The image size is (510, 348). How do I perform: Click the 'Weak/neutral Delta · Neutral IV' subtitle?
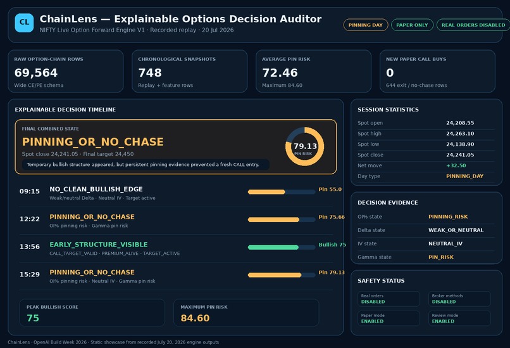pyautogui.click(x=102, y=198)
